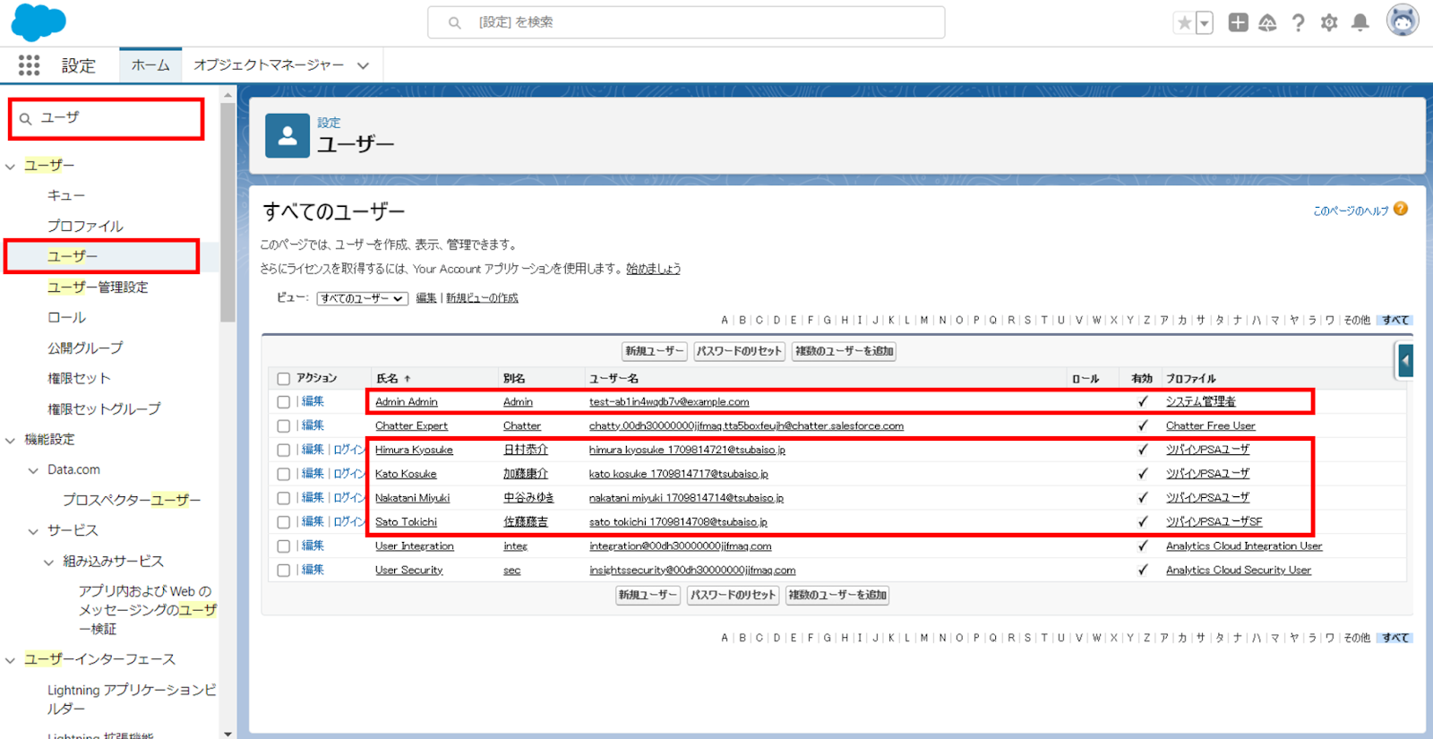The width and height of the screenshot is (1433, 739).
Task: Click 編集 for the Chatter Expert row
Action: (313, 425)
